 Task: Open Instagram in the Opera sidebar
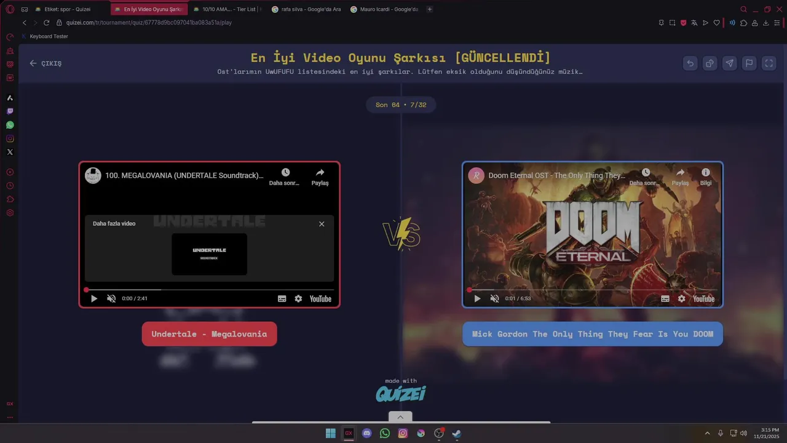coord(10,138)
